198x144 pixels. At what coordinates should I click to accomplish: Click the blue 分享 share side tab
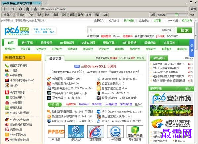pyautogui.click(x=192, y=48)
